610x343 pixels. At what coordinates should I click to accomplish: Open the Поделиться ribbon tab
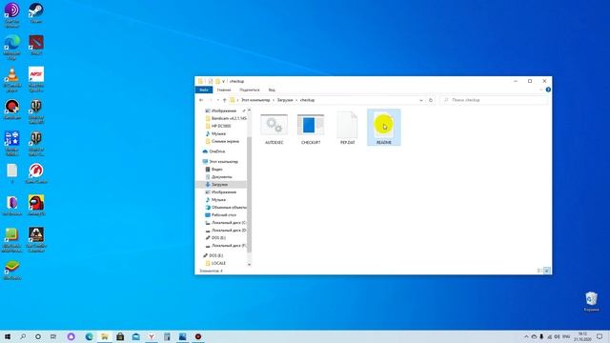tap(250, 90)
